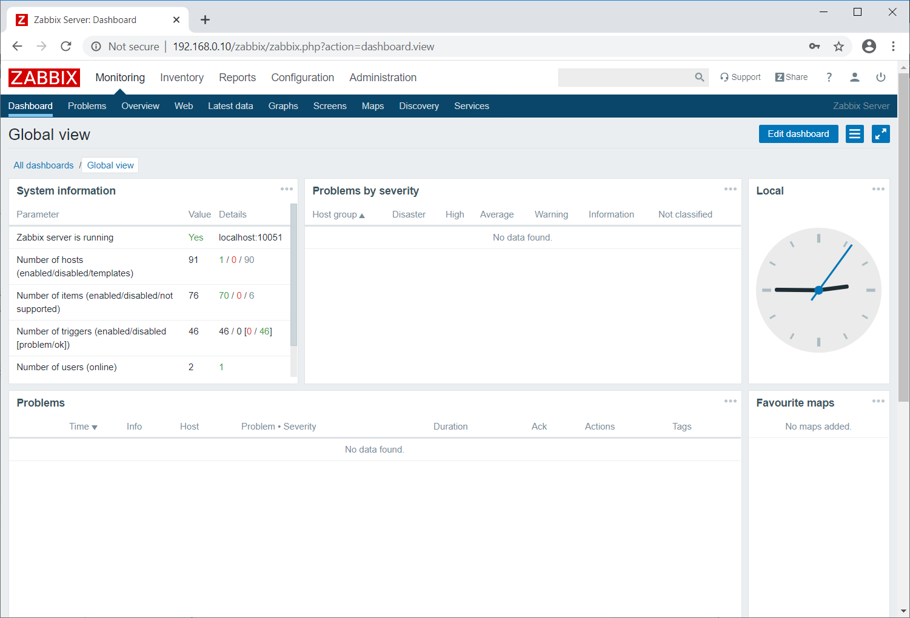
Task: Select the Dashboard submenu tab
Action: coord(30,106)
